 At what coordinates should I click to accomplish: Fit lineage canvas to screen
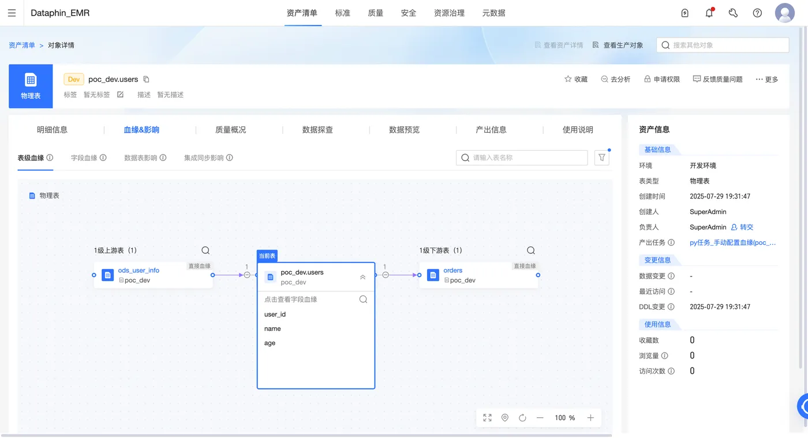(488, 418)
